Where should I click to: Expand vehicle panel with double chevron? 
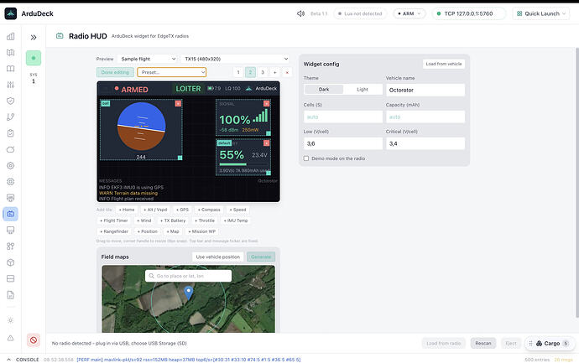[x=34, y=37]
